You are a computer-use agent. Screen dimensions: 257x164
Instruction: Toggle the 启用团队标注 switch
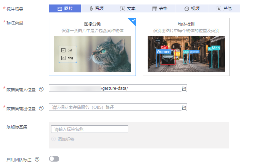(54, 159)
